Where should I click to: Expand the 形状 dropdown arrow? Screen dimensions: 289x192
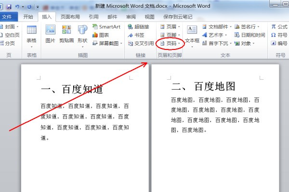point(82,47)
